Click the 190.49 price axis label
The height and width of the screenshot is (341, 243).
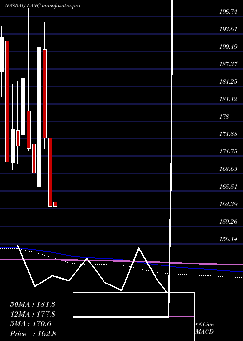228,47
